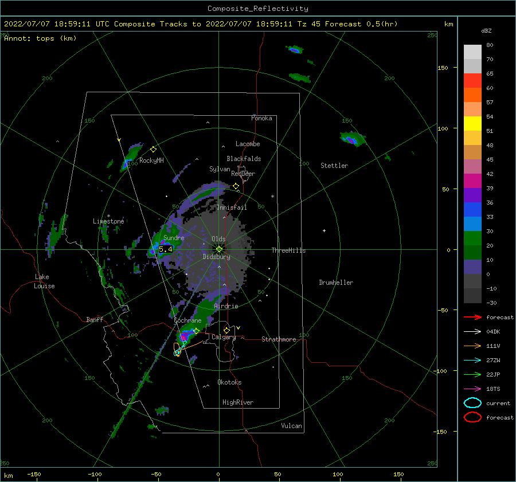Click the Strathmore label
The width and height of the screenshot is (516, 482).
279,339
